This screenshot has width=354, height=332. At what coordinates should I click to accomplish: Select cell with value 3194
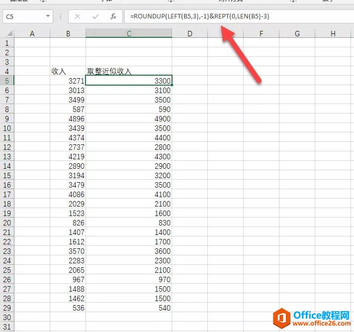68,175
